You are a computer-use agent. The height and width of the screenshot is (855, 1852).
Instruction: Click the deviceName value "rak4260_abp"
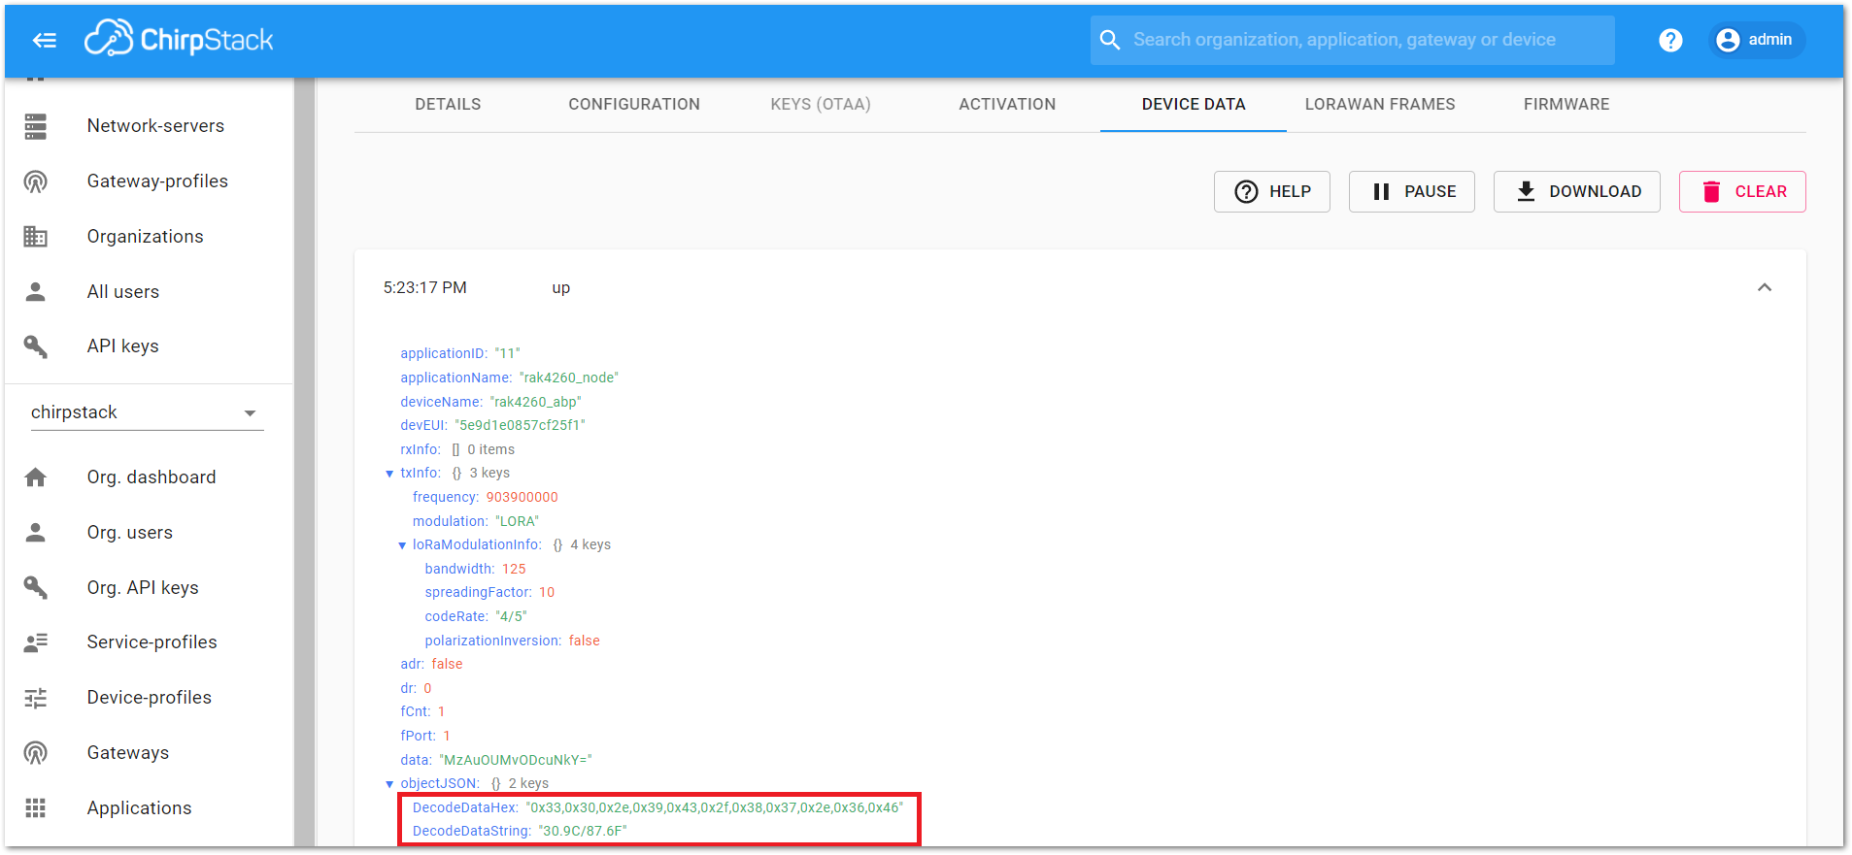[x=536, y=402]
